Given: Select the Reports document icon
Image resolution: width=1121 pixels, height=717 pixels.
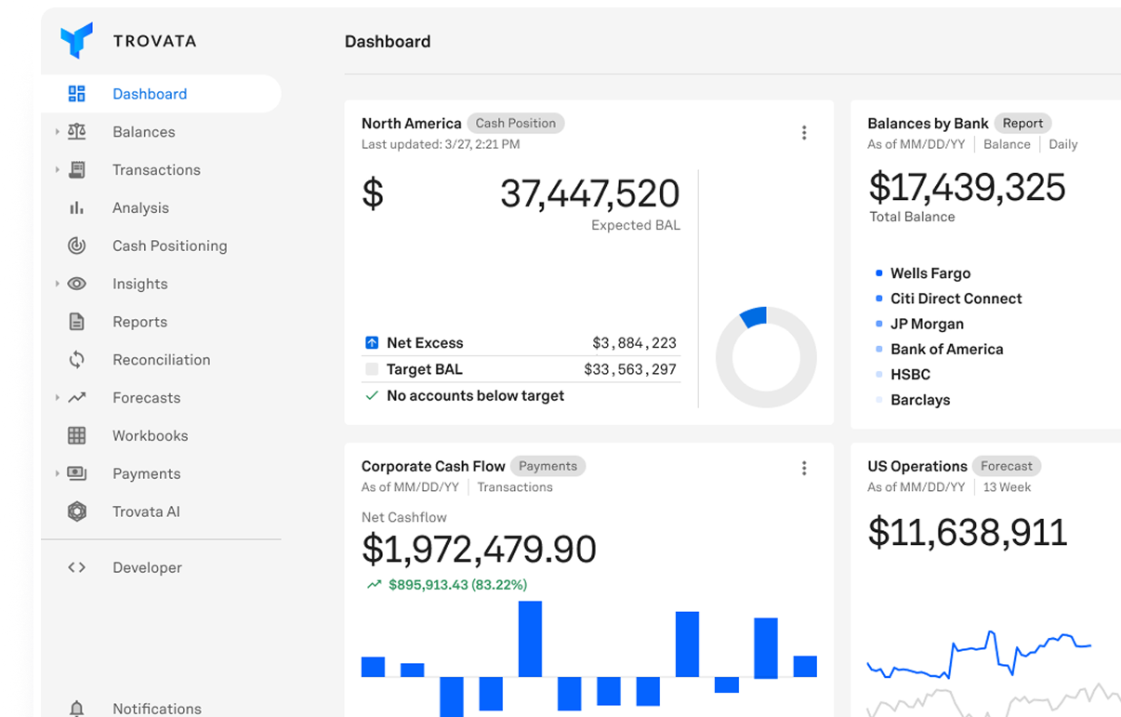Looking at the screenshot, I should tap(77, 321).
